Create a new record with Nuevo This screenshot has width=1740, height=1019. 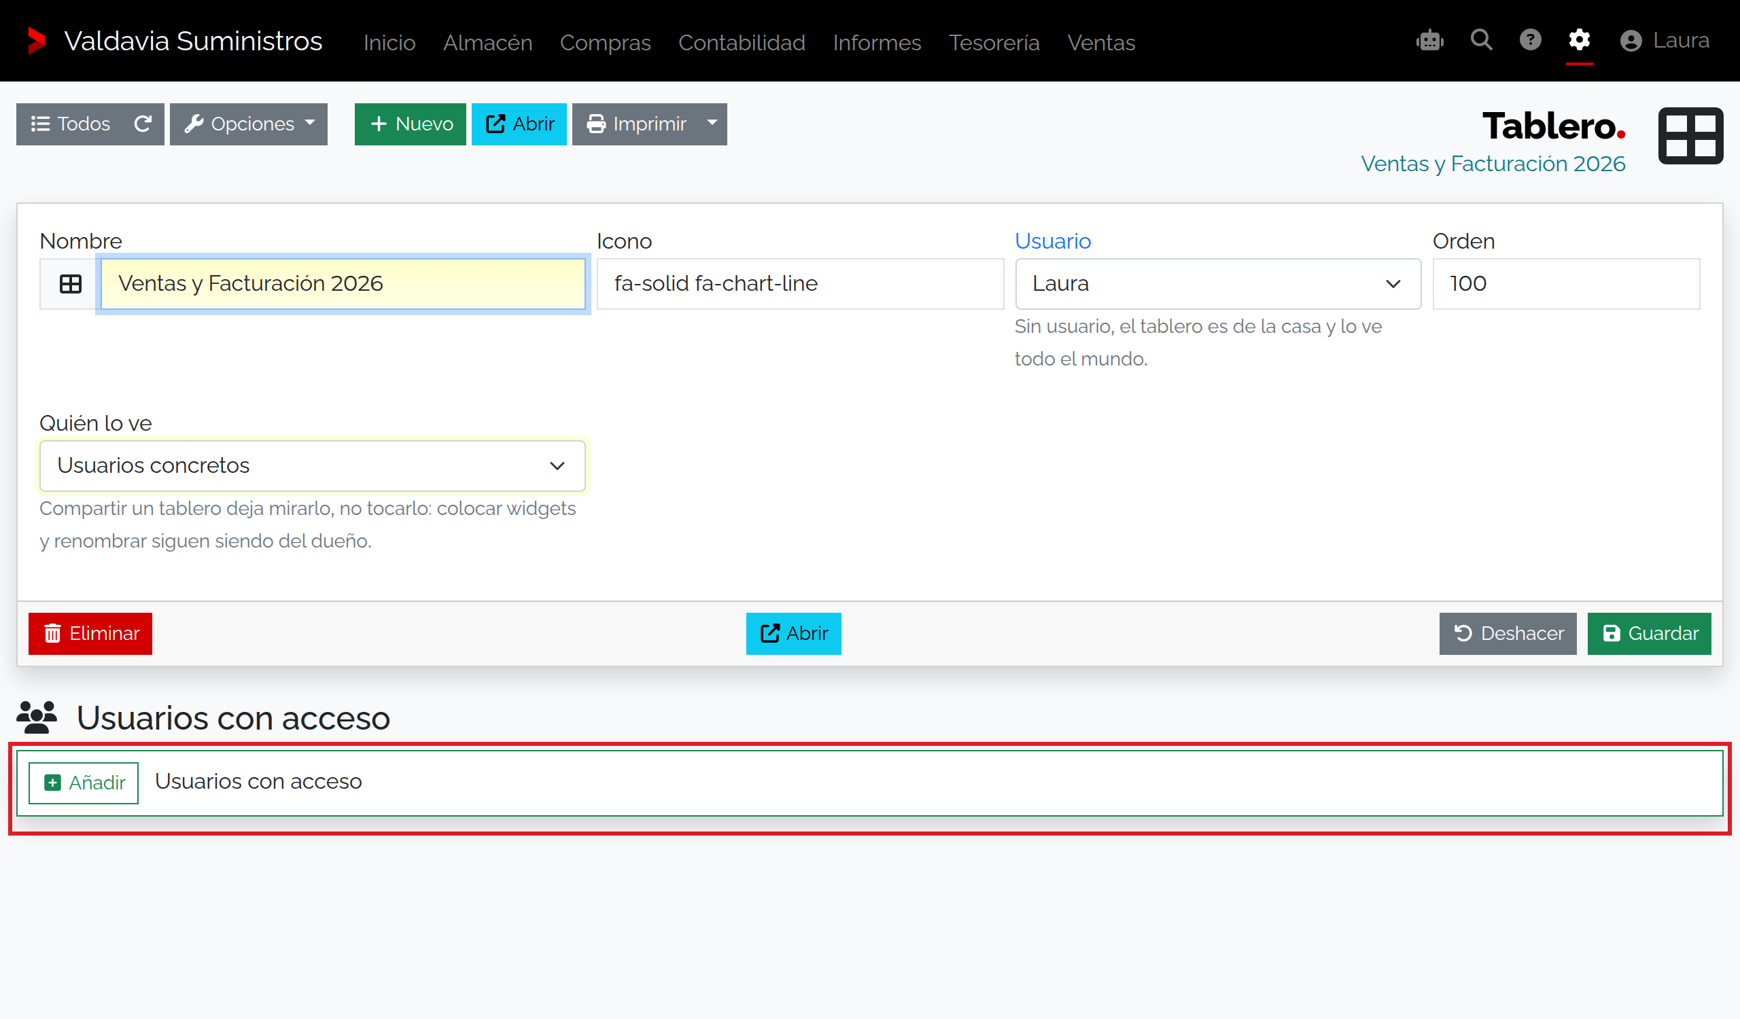pyautogui.click(x=410, y=124)
